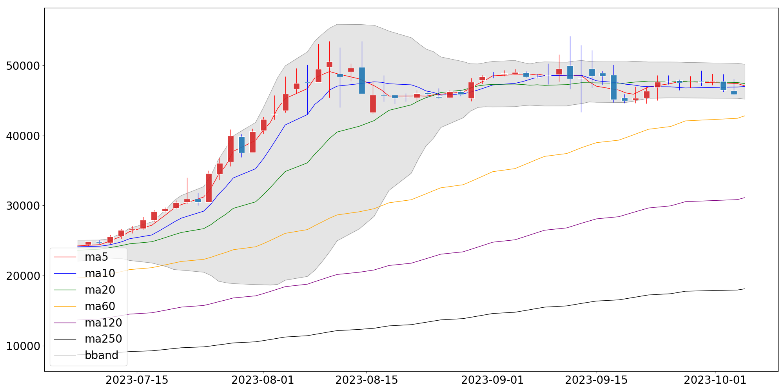Click the ma60 legend label

point(100,306)
